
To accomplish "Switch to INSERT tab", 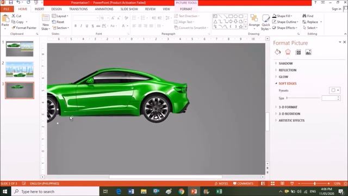I will pyautogui.click(x=39, y=9).
